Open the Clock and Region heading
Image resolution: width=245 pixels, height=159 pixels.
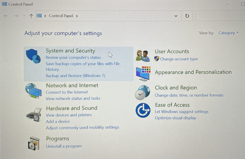click(x=176, y=88)
